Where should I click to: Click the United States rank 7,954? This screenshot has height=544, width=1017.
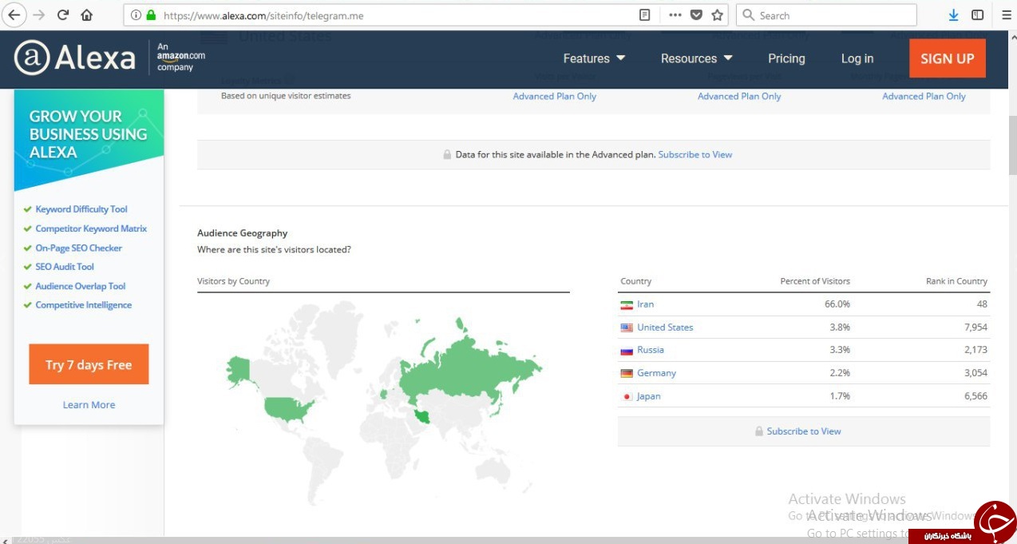click(975, 328)
